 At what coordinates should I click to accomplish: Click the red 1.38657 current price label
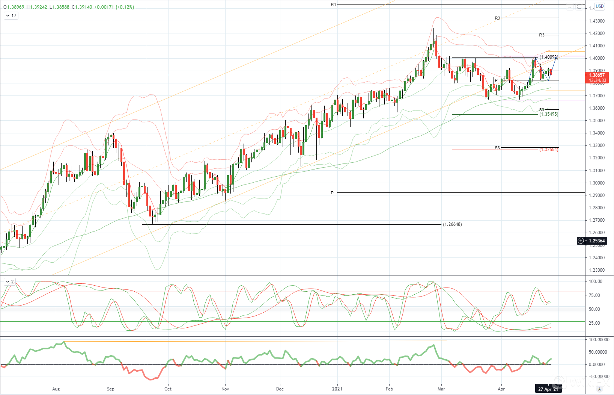596,75
